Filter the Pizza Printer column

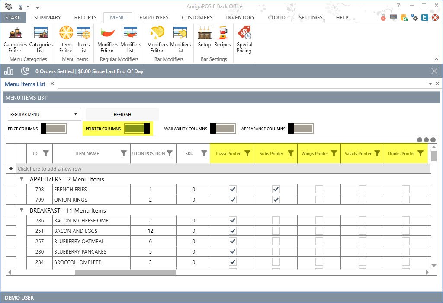[x=247, y=153]
